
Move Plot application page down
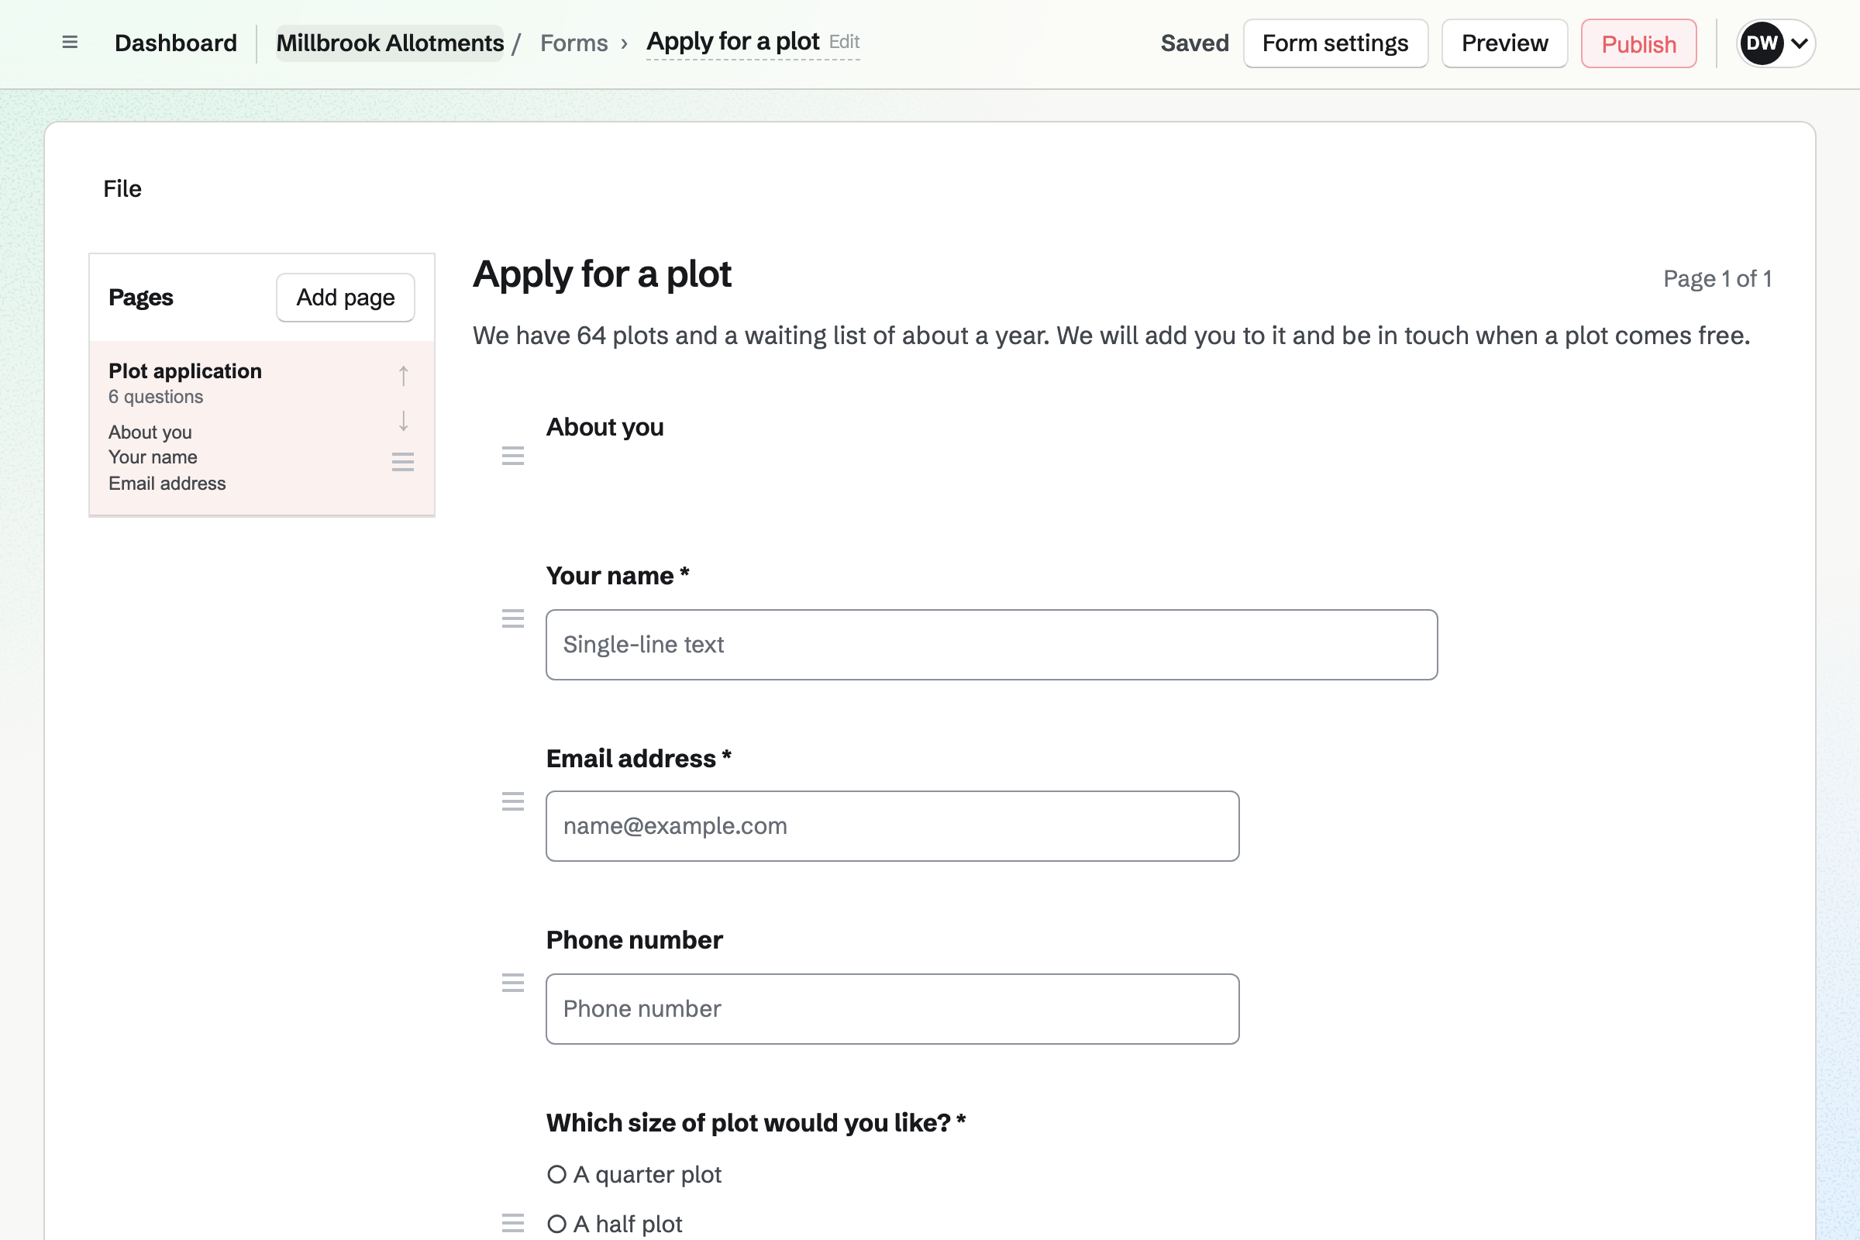[x=403, y=421]
